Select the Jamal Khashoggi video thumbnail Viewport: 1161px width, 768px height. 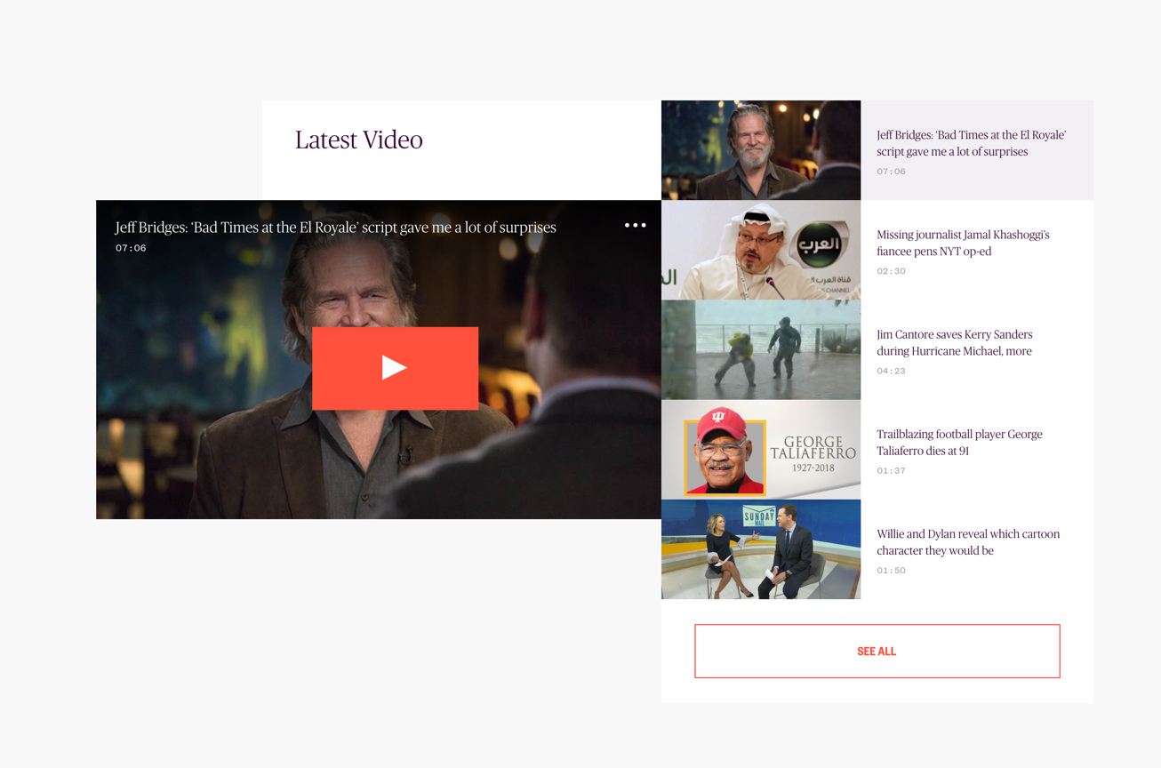tap(761, 250)
